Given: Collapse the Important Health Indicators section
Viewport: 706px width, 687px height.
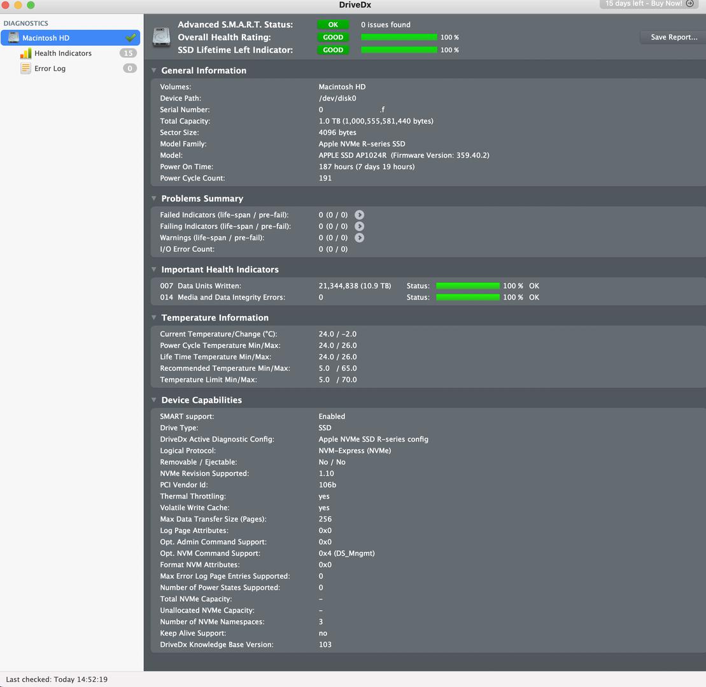Looking at the screenshot, I should tap(154, 270).
